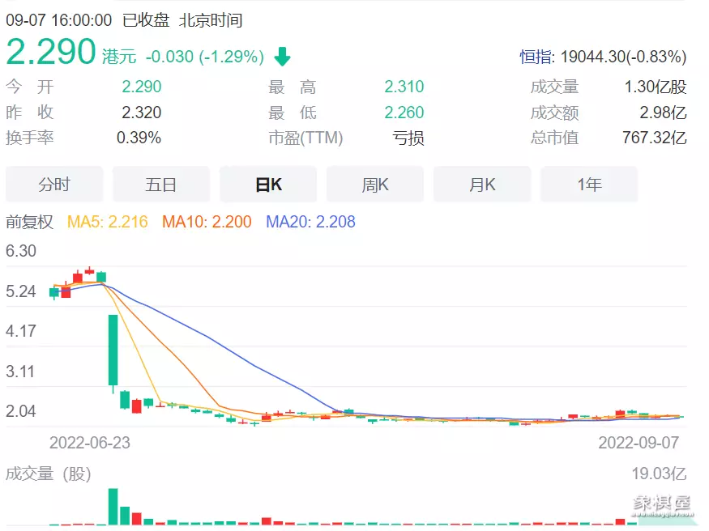Screen dimensions: 709x531
Task: Click the large 2.290 current price
Action: [51, 53]
